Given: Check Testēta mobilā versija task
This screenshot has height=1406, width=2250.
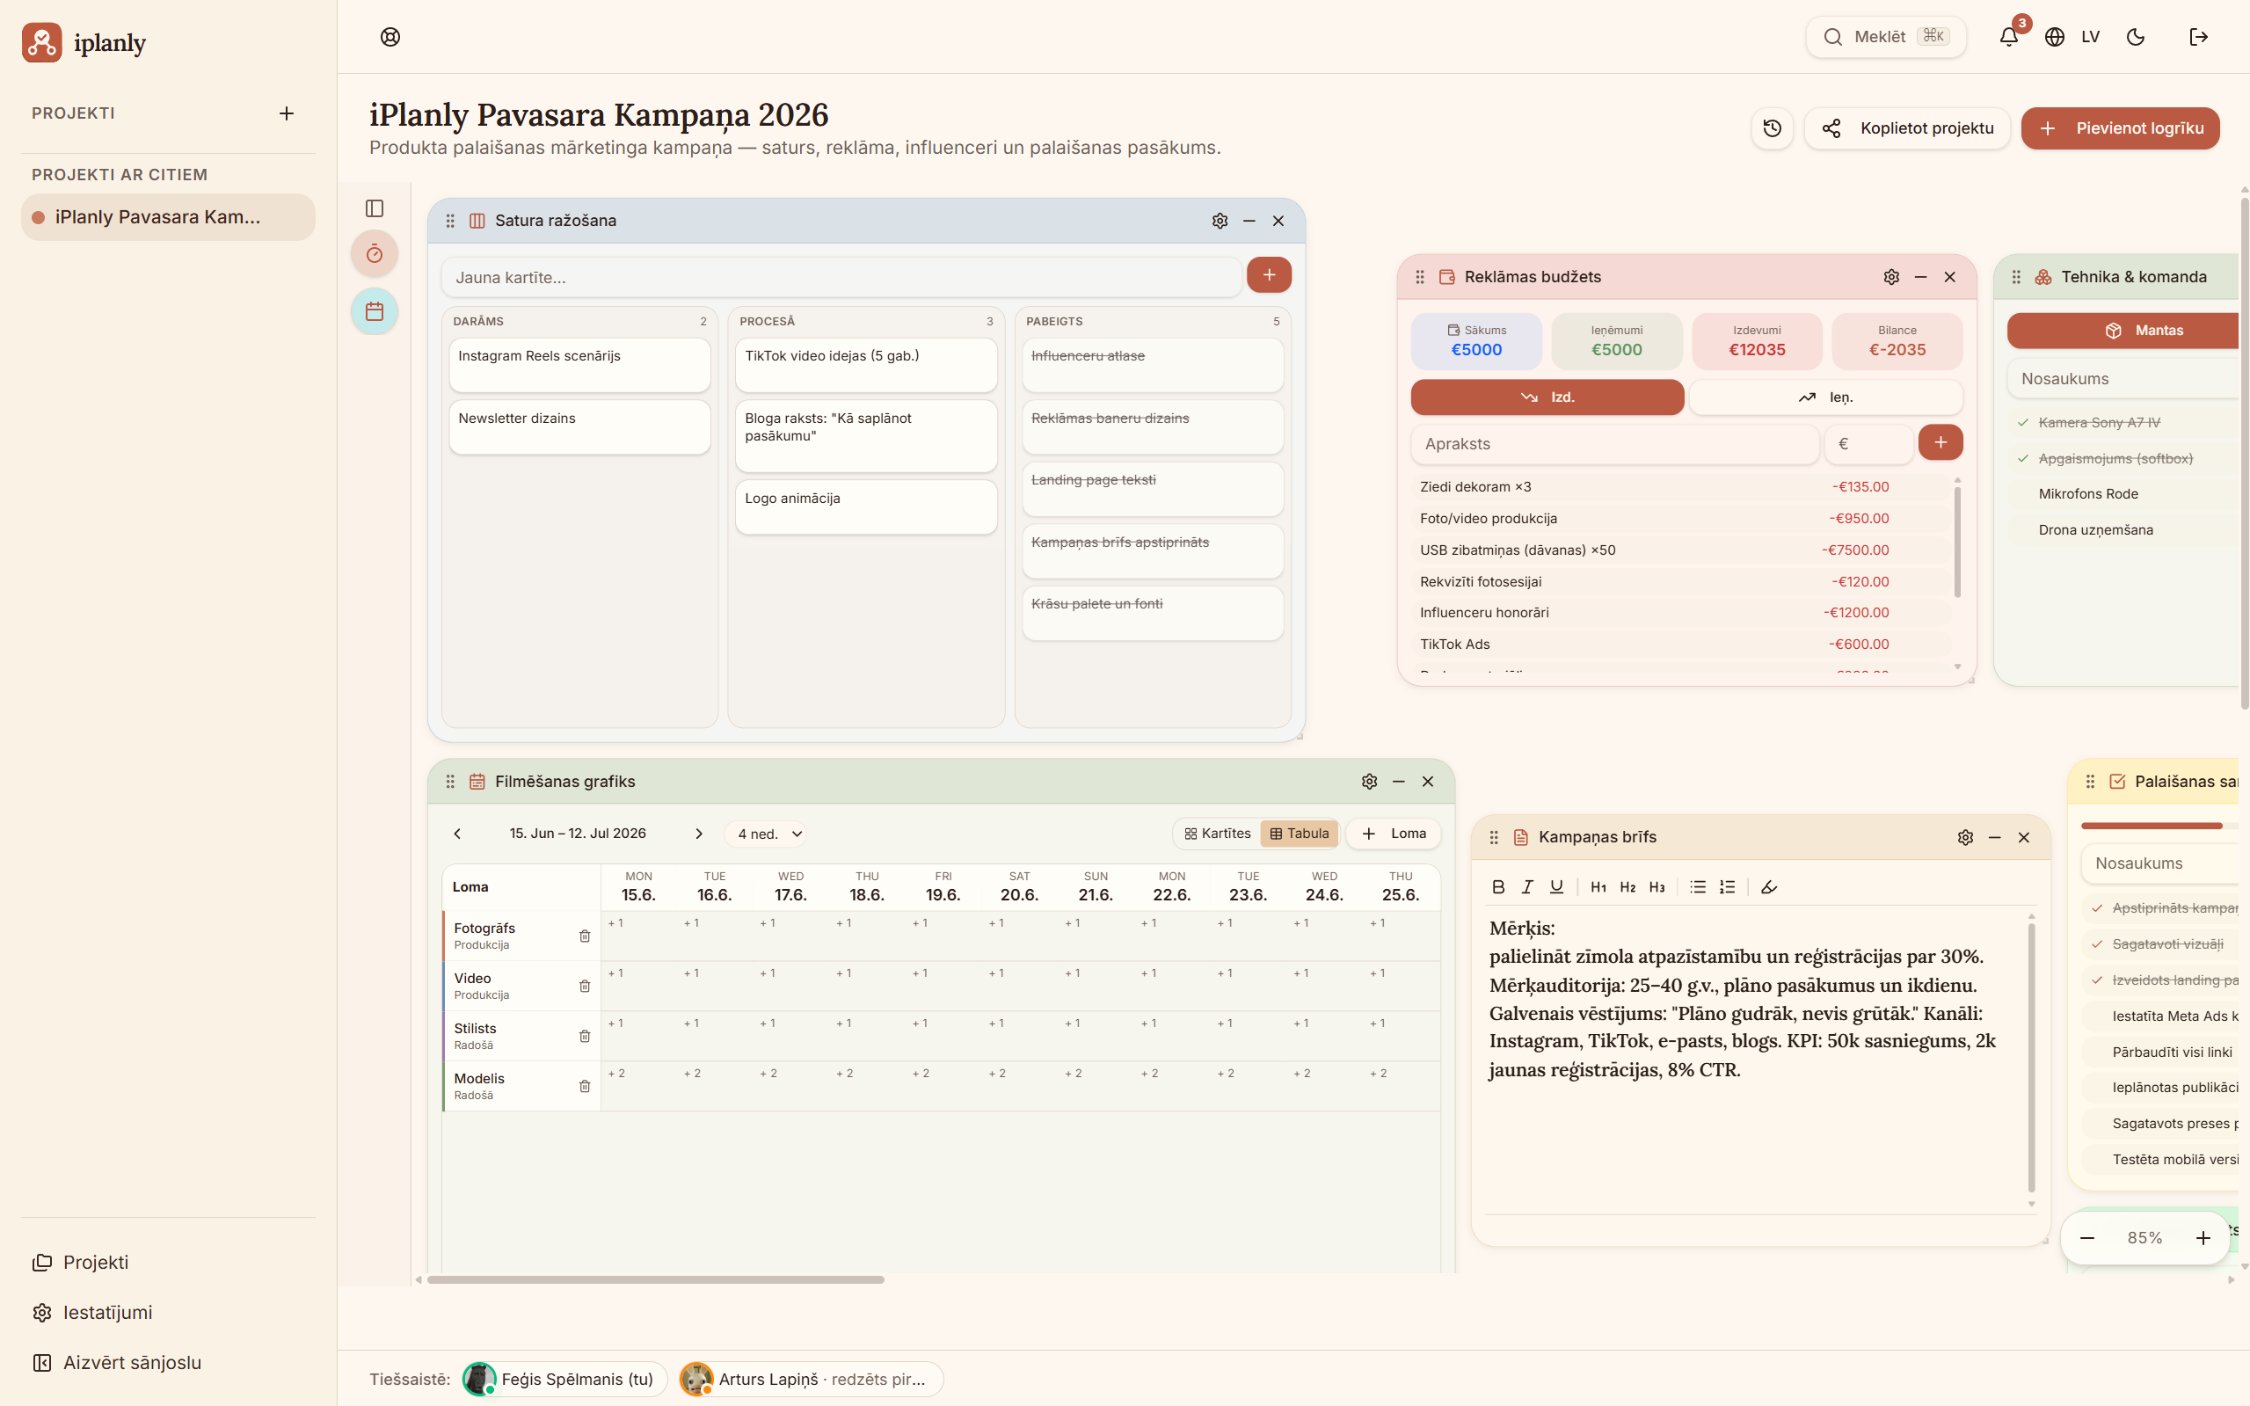Looking at the screenshot, I should [2097, 1160].
